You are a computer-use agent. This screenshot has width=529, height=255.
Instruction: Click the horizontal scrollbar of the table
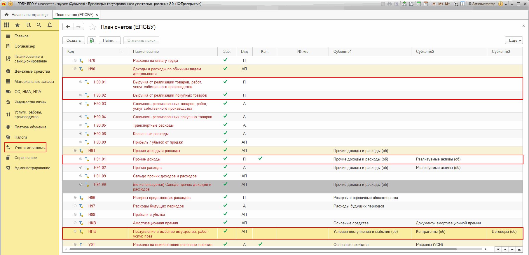click(263, 249)
